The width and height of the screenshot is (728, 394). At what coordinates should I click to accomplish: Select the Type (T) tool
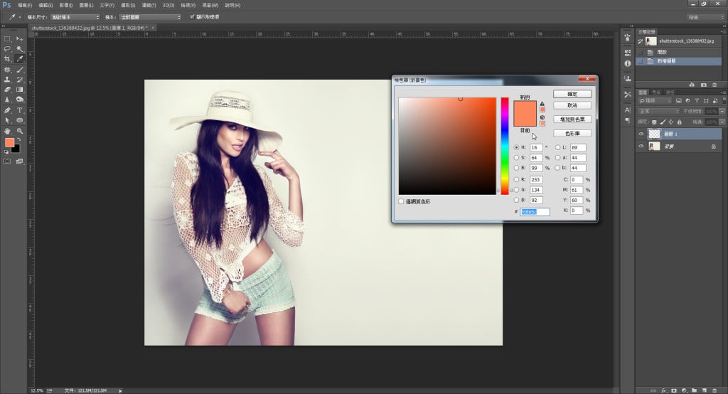coord(19,111)
